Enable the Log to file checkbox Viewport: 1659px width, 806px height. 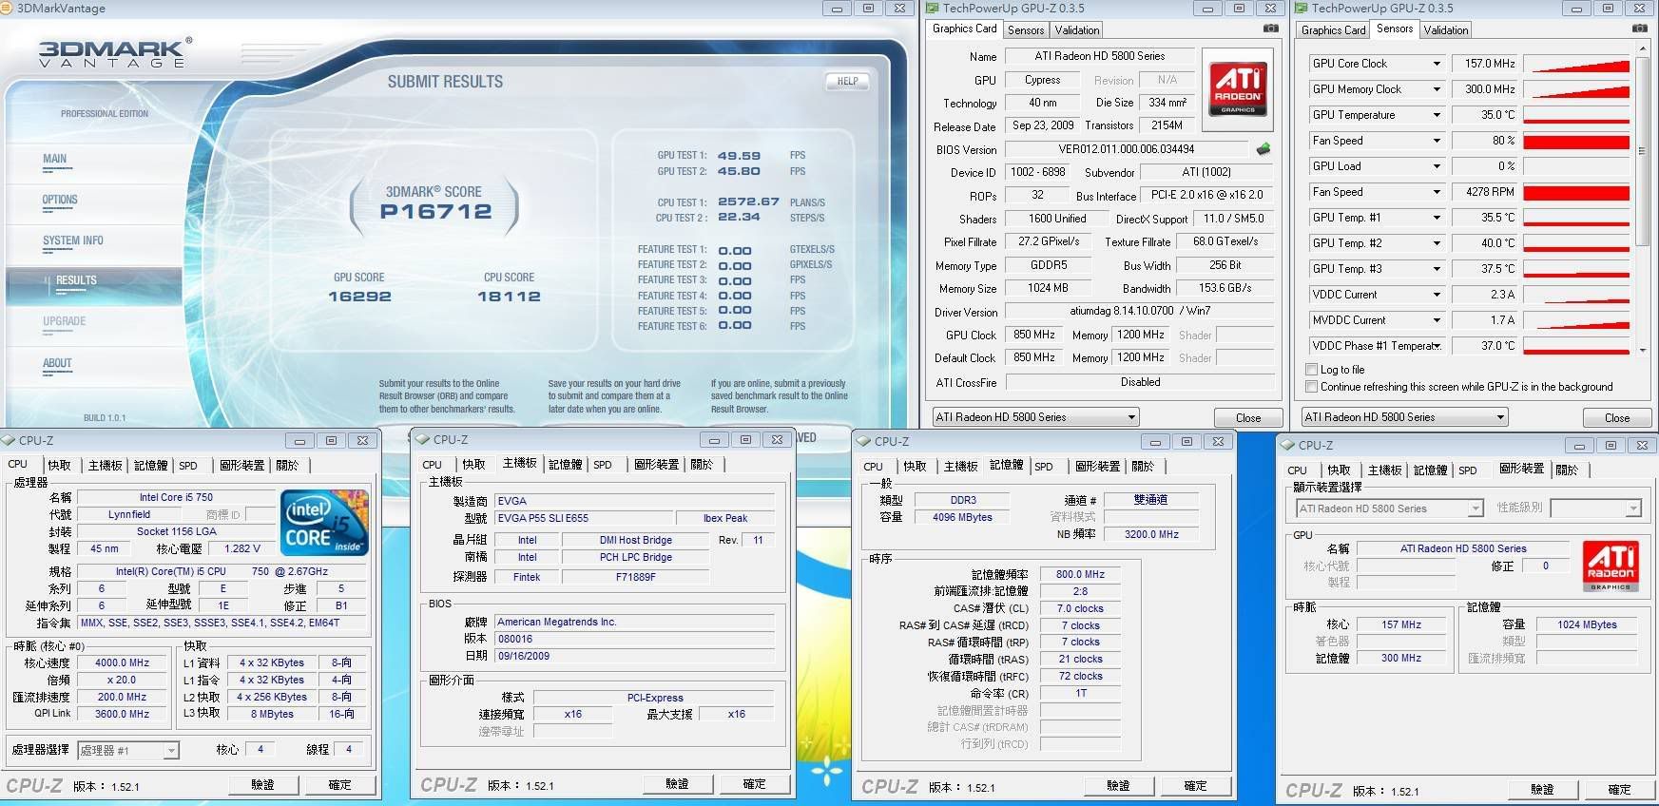(1312, 370)
